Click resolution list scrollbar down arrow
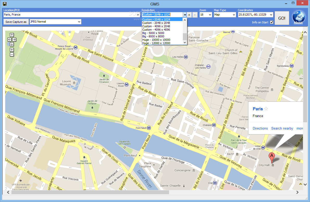This screenshot has width=310, height=202. pos(185,43)
